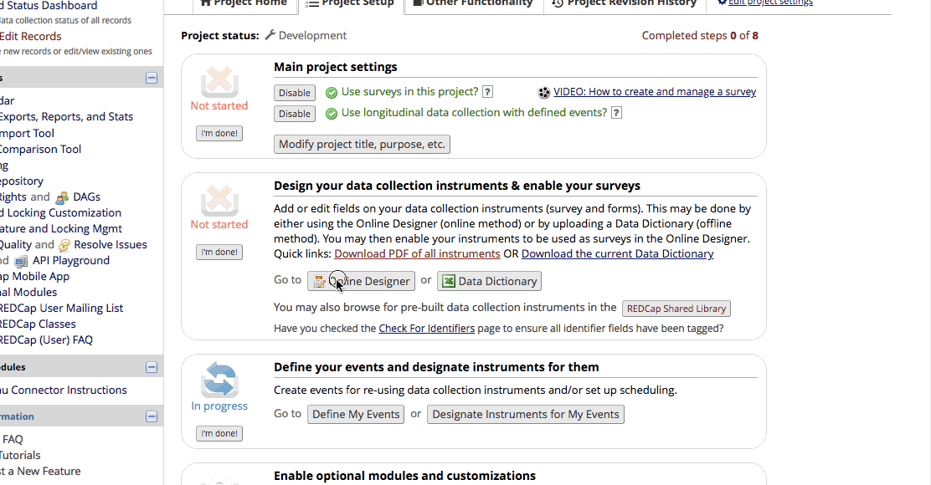Click the green check beside longitudinal data collection
The image size is (931, 485).
(332, 113)
